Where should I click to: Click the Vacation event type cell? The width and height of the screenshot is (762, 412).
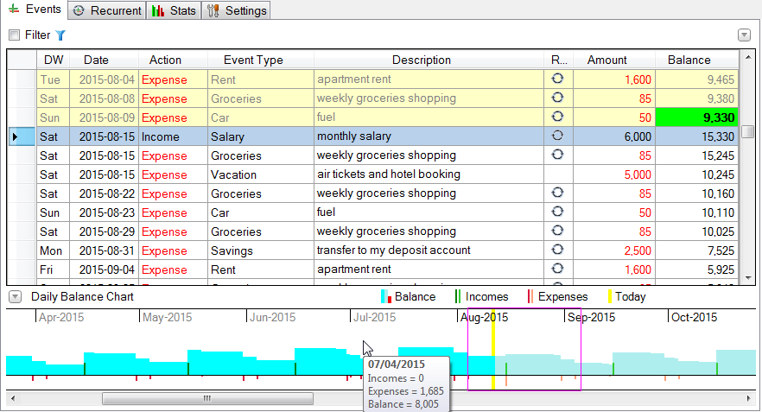[x=261, y=174]
